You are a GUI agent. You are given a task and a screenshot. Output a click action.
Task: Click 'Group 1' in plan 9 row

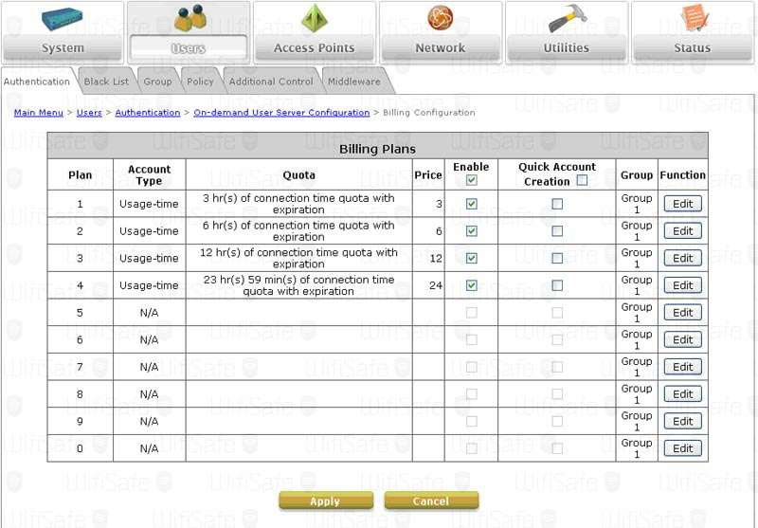coord(637,421)
